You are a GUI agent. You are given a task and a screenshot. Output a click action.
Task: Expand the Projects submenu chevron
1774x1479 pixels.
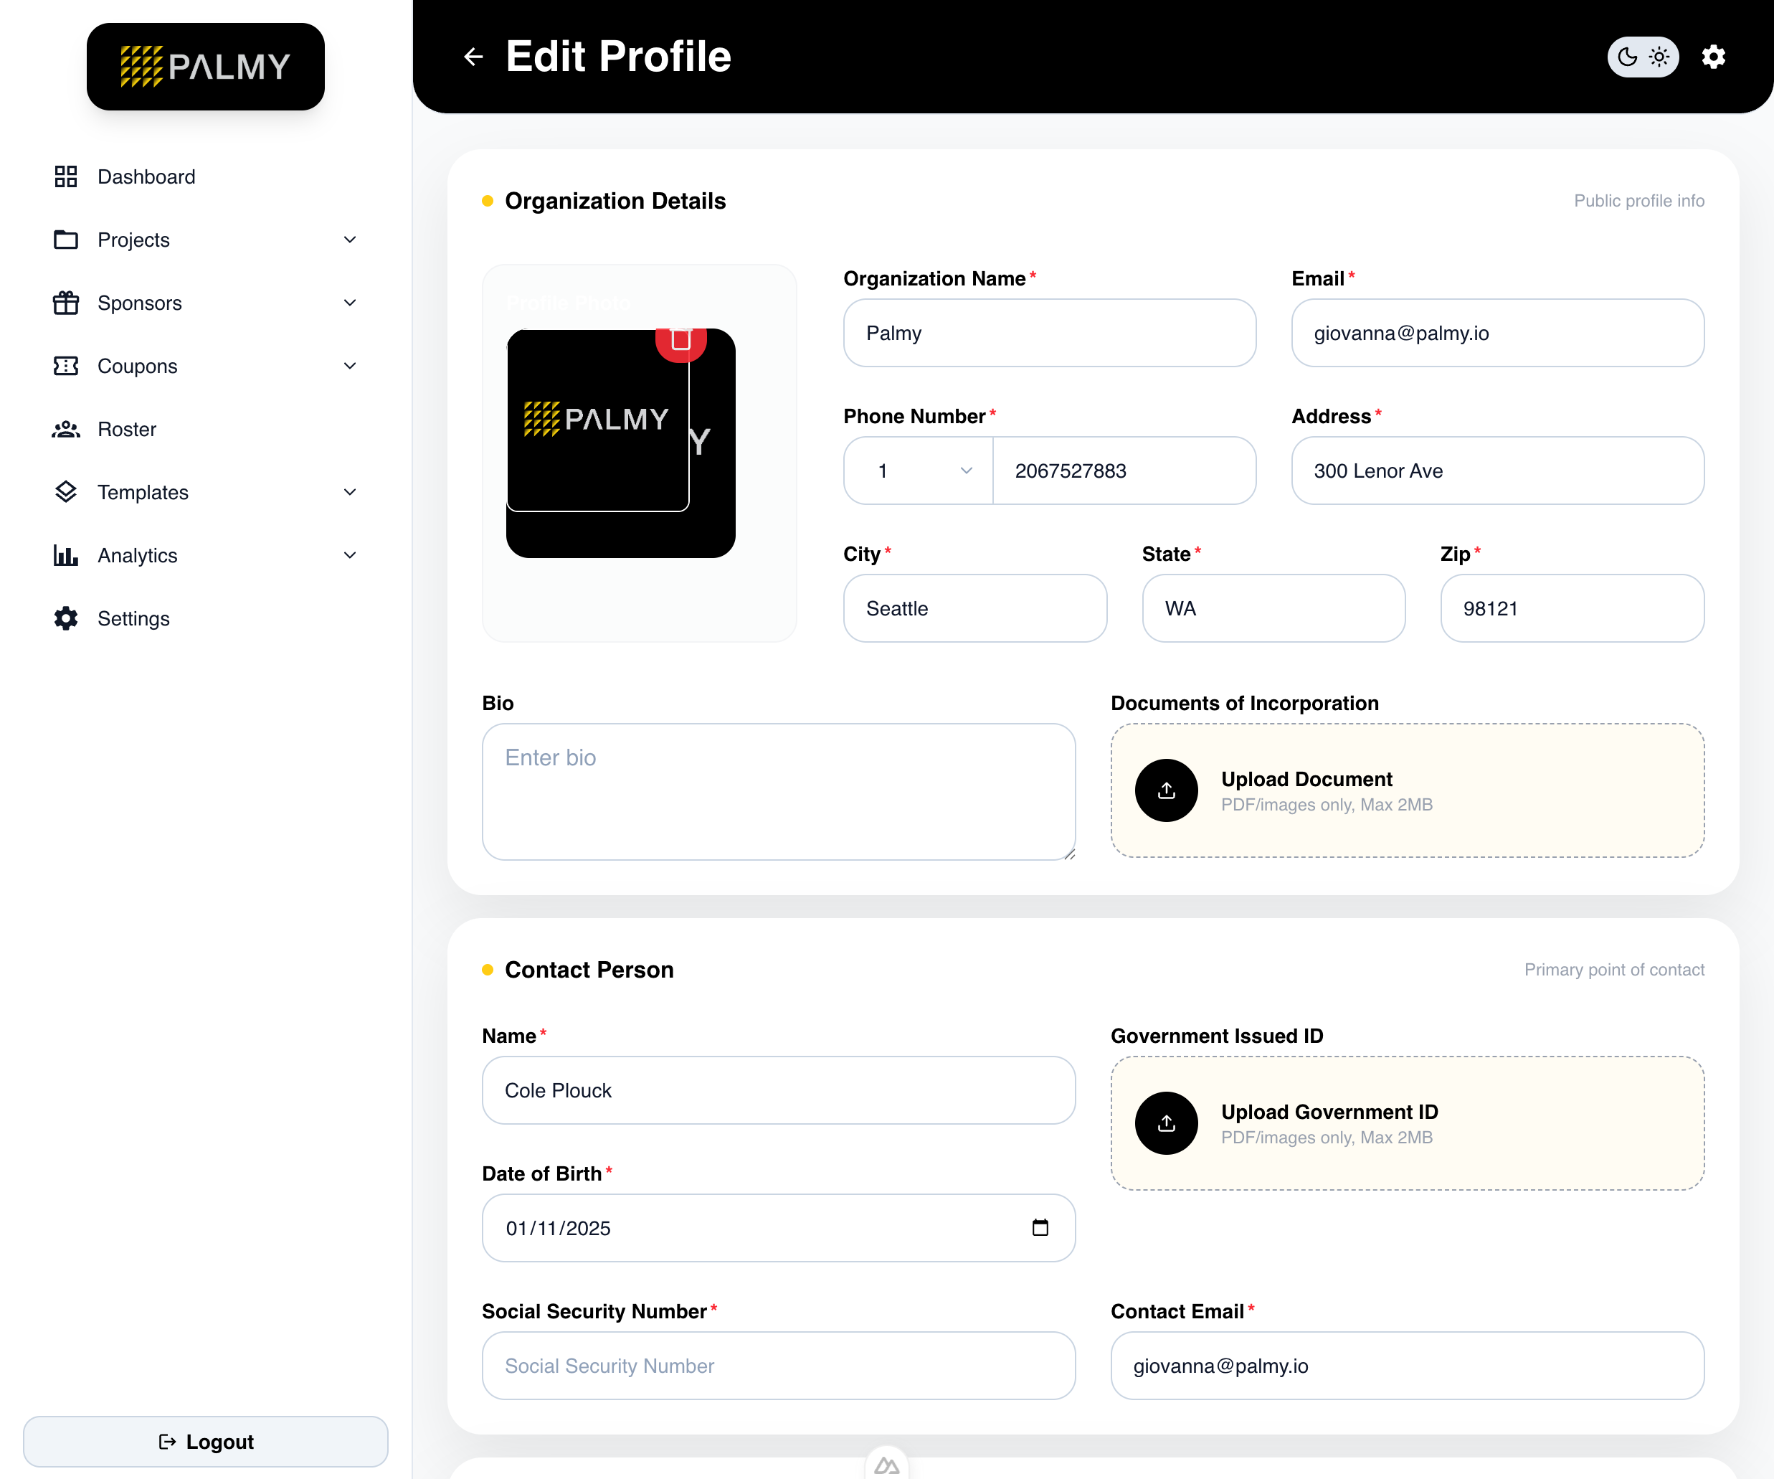tap(350, 240)
